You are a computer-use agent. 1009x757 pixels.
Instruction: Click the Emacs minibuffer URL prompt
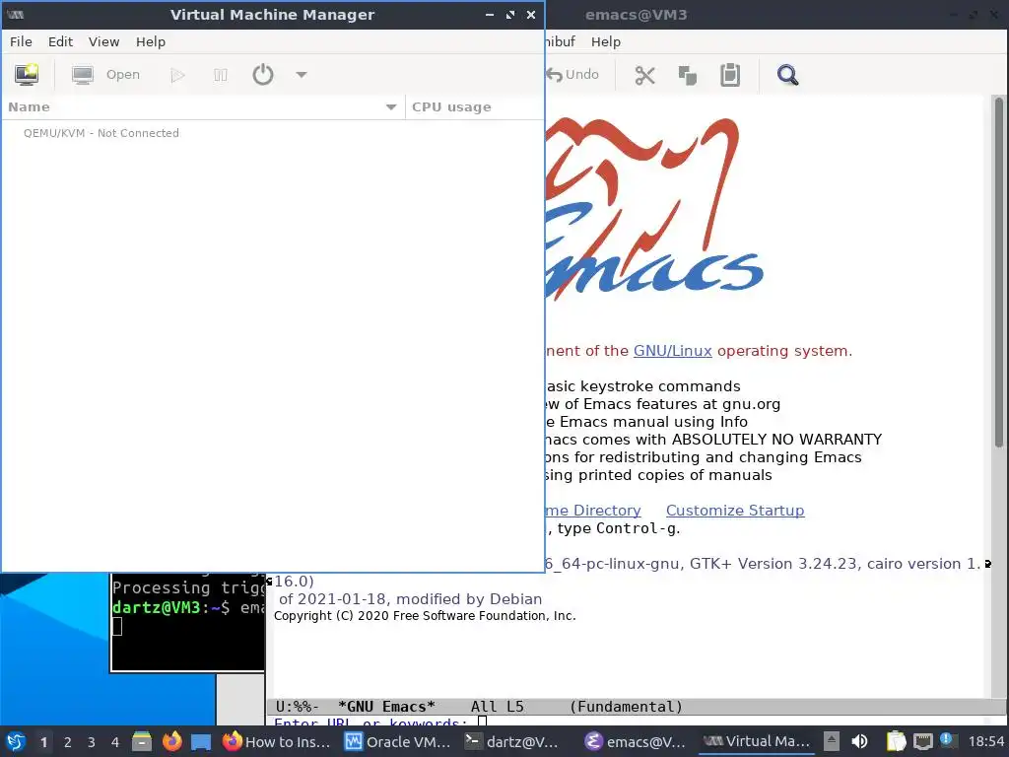pos(370,723)
